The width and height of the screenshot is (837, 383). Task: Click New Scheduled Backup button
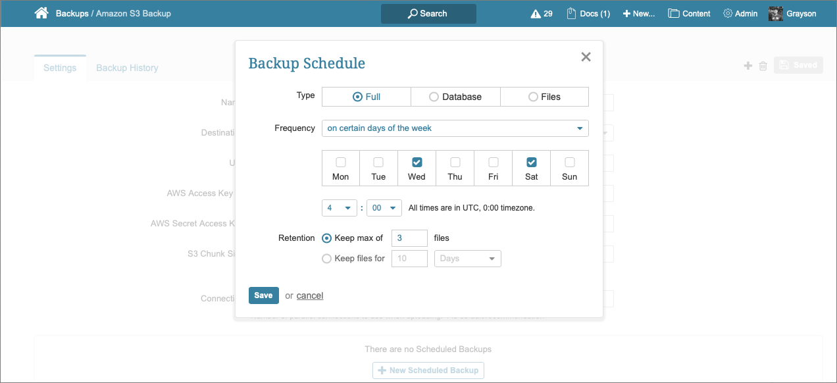(x=428, y=370)
